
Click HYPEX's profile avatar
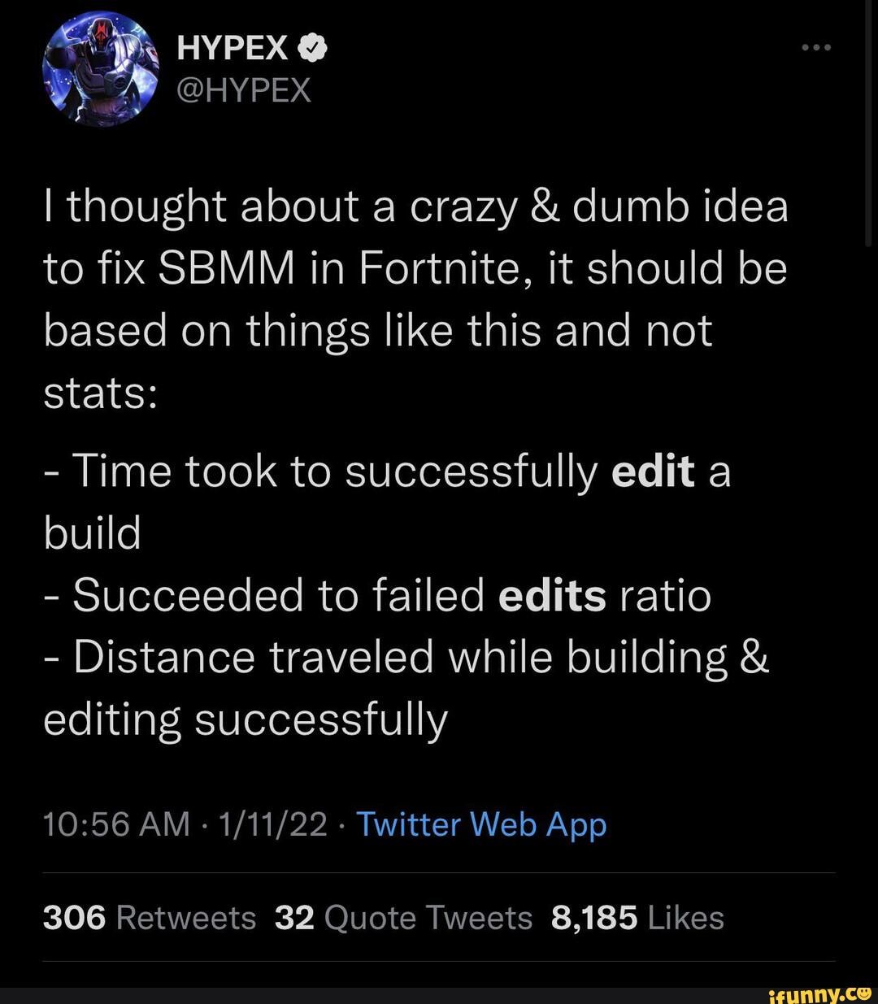102,63
